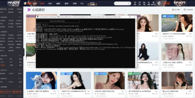Expand 全部 next to 语音互动
This screenshot has width=195, height=98.
click(20, 79)
